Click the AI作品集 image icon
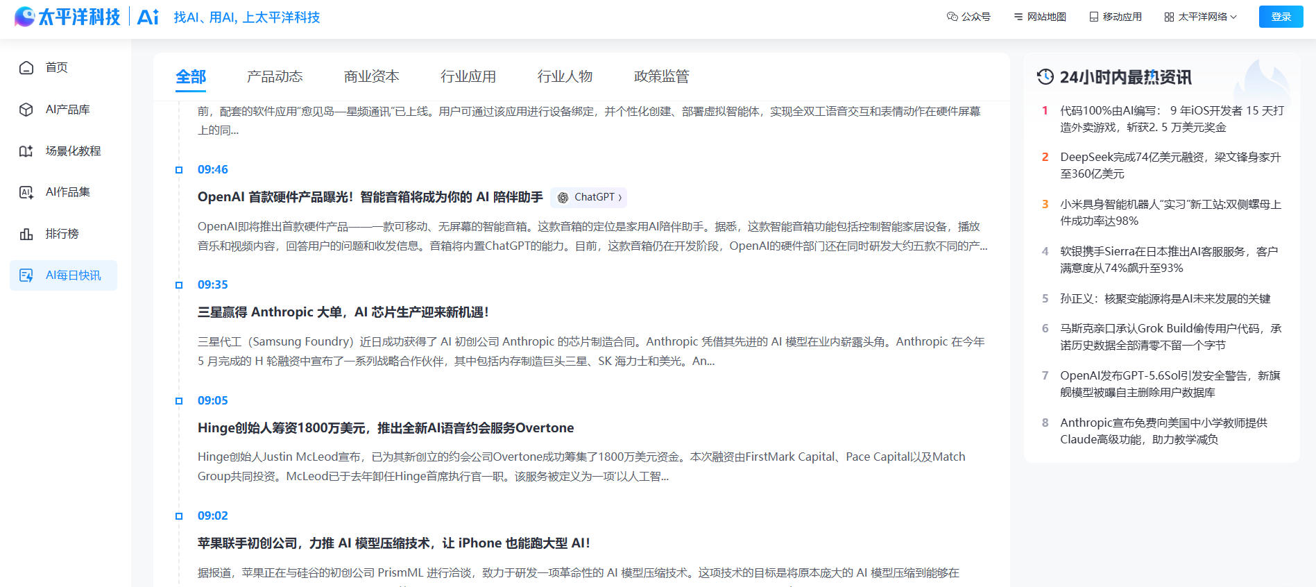This screenshot has width=1316, height=587. point(26,192)
